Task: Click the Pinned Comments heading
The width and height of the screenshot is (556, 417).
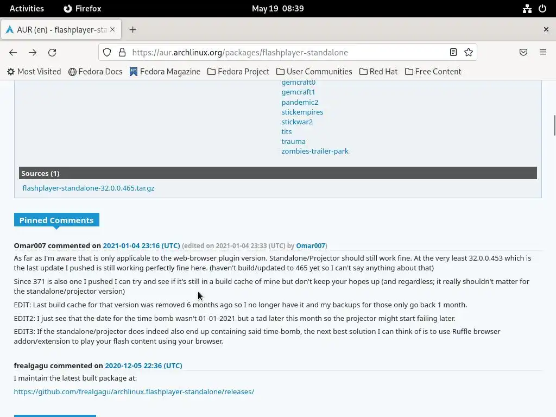Action: [x=56, y=220]
